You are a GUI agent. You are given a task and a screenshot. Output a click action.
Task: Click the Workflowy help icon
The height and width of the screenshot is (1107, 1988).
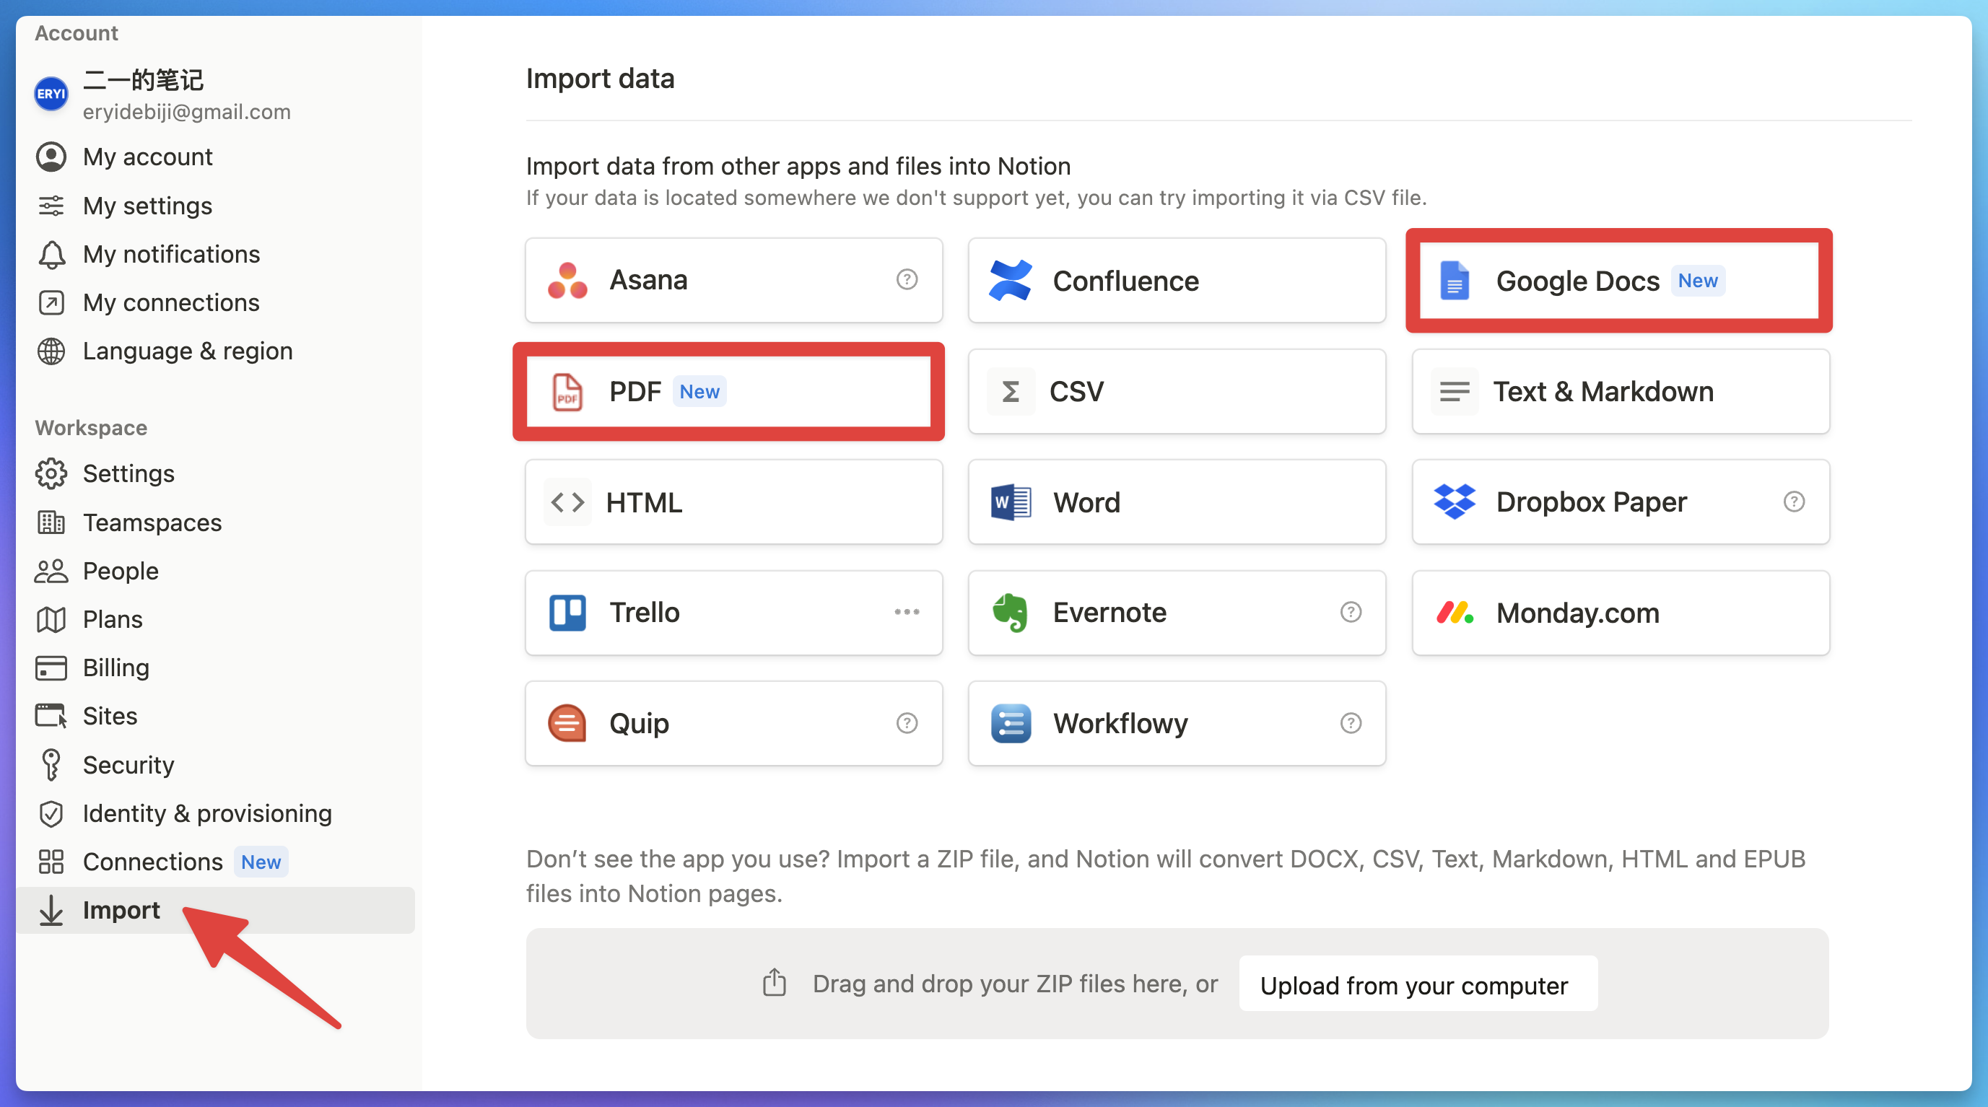pyautogui.click(x=1351, y=723)
